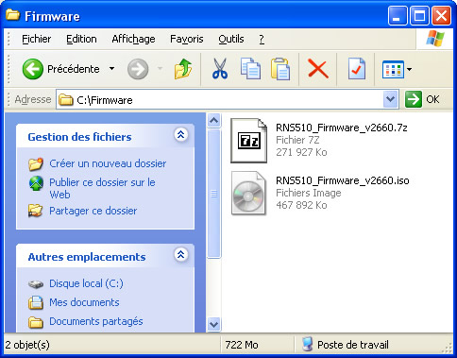Viewport: 457px width, 358px height.
Task: Click the 722 Mo status bar text
Action: tap(242, 345)
